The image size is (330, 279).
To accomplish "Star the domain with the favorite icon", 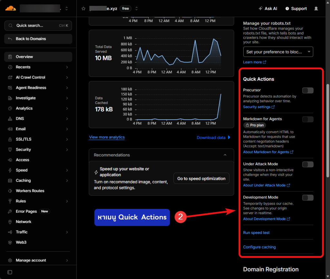I will (83, 9).
